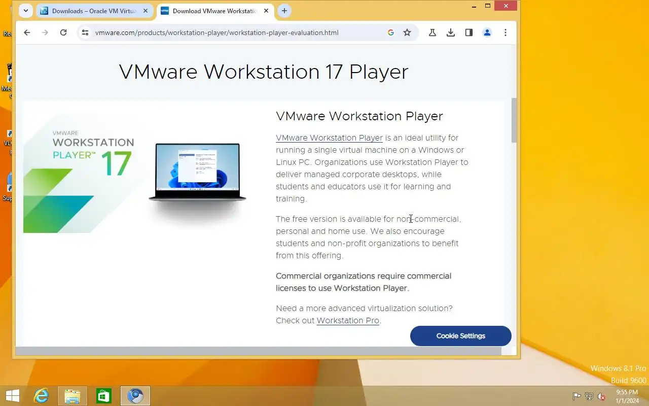Open the tab search dropdown arrow
Image resolution: width=649 pixels, height=406 pixels.
pos(26,11)
